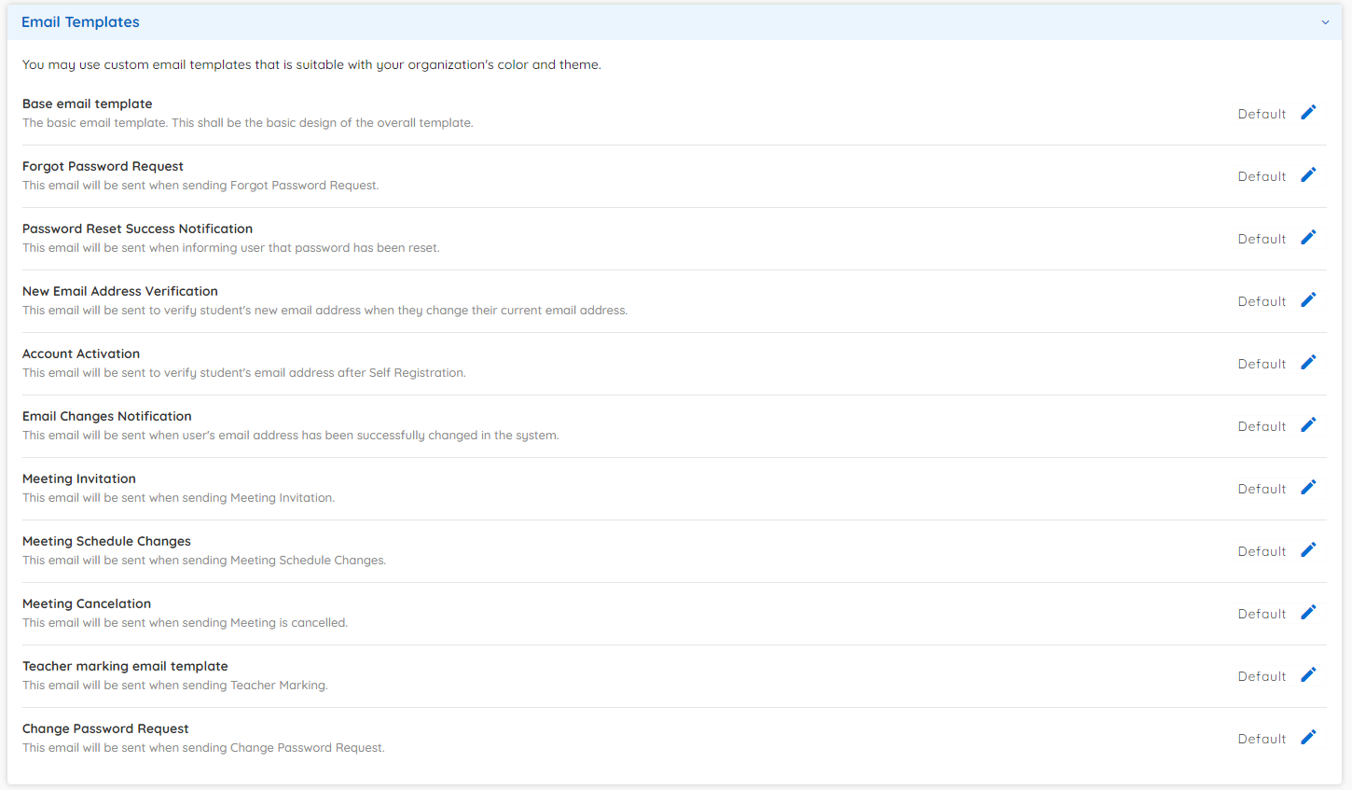Open editor for Password Reset Success Notification
Image resolution: width=1352 pixels, height=790 pixels.
click(x=1308, y=237)
